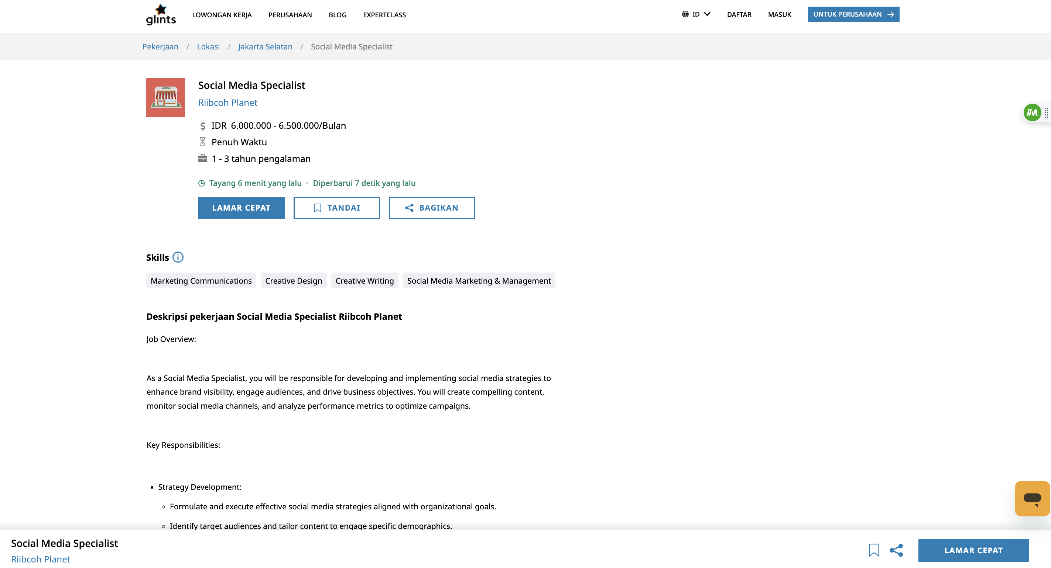Click the text '1 - 3 tahun pengalaman'

[x=261, y=159]
